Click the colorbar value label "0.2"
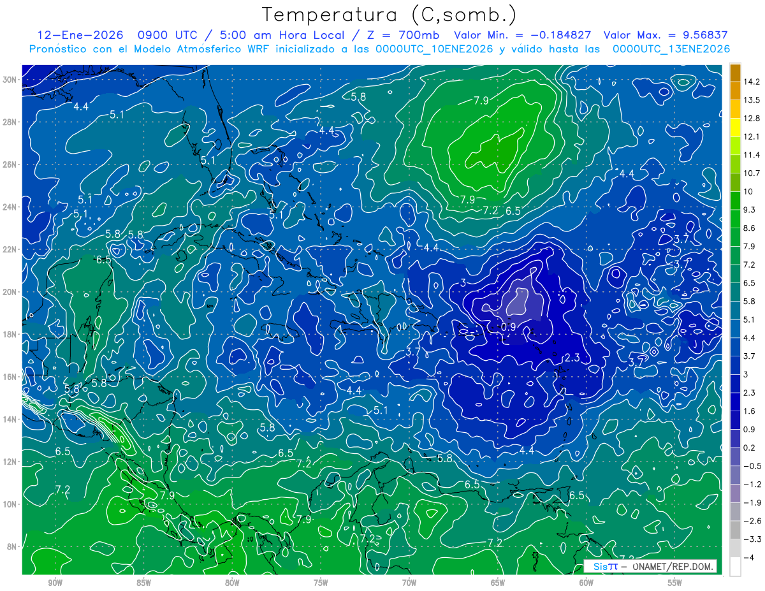 (x=750, y=448)
